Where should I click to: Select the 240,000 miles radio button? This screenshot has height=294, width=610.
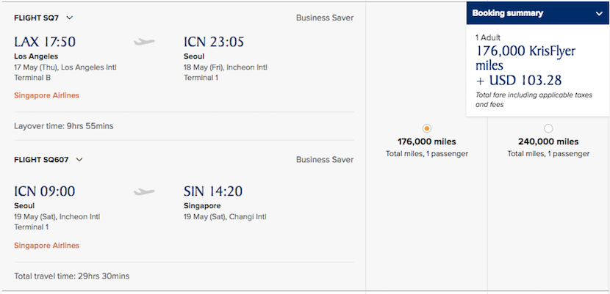pyautogui.click(x=548, y=128)
